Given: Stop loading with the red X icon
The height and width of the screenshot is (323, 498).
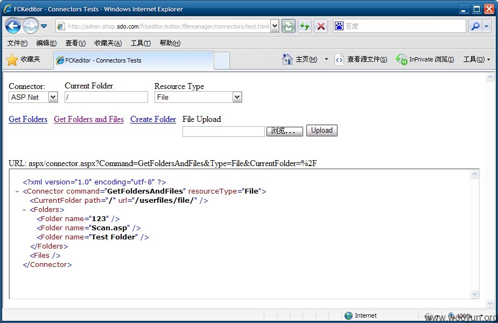Looking at the screenshot, I should 321,26.
